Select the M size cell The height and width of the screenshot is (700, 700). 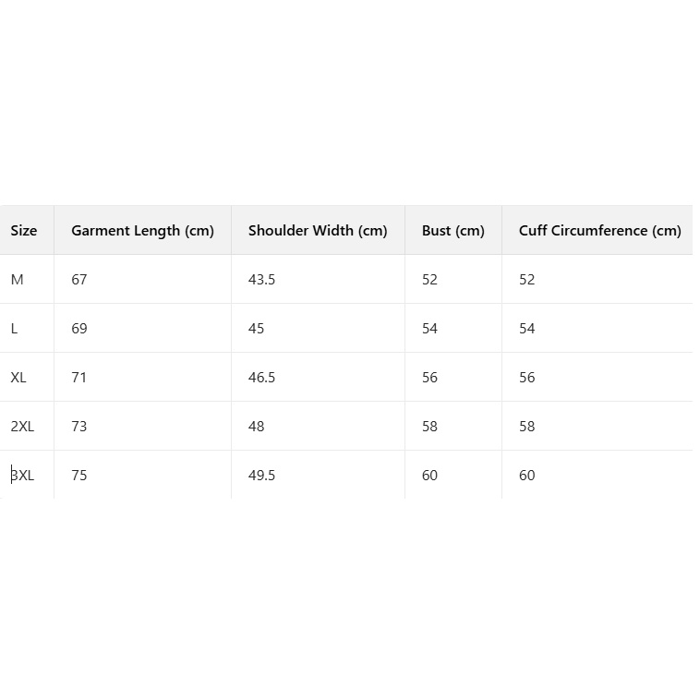pos(18,280)
